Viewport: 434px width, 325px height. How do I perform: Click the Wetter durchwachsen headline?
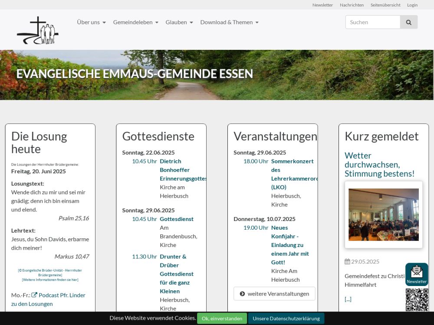point(379,165)
